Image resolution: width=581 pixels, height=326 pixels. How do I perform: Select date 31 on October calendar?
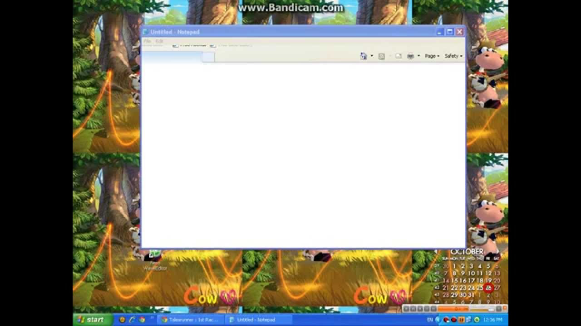click(471, 295)
